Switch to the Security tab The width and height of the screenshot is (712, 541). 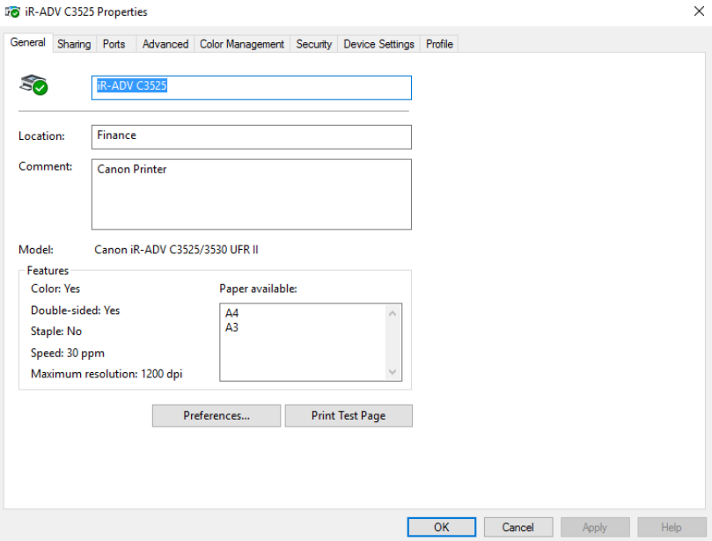314,44
